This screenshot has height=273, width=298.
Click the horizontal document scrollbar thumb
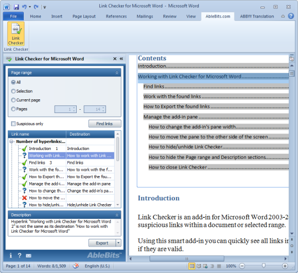point(187,259)
